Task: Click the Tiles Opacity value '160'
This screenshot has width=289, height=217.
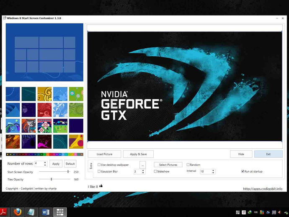Action: 76,179
